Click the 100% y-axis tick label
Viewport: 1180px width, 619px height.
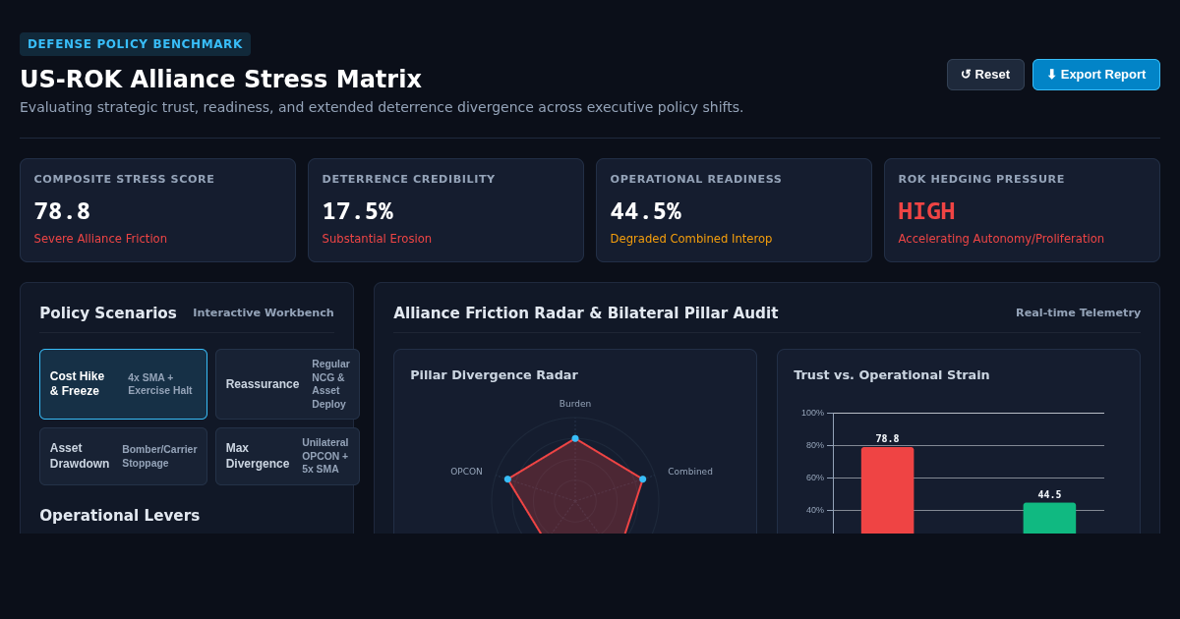(x=812, y=413)
